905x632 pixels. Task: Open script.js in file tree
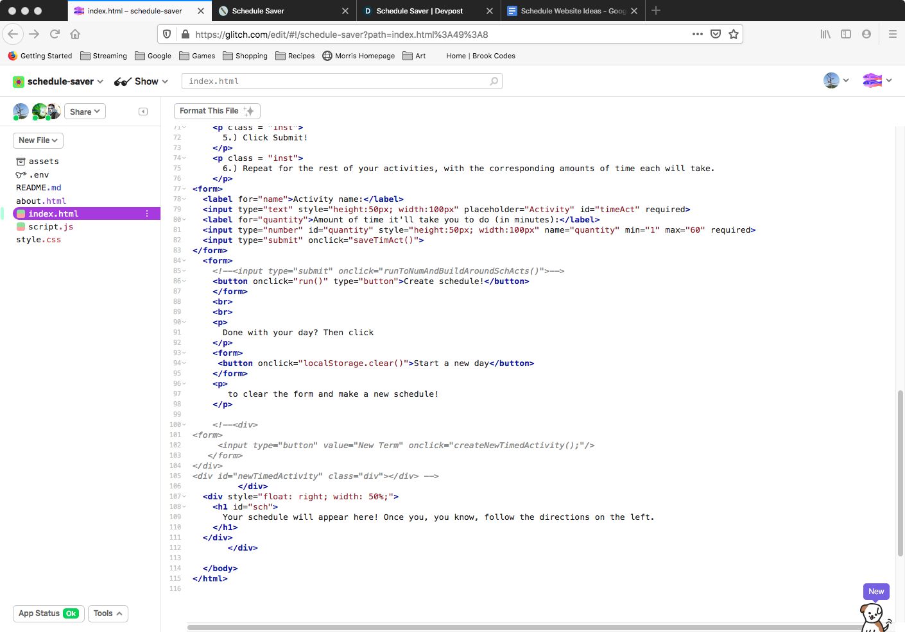pos(51,227)
